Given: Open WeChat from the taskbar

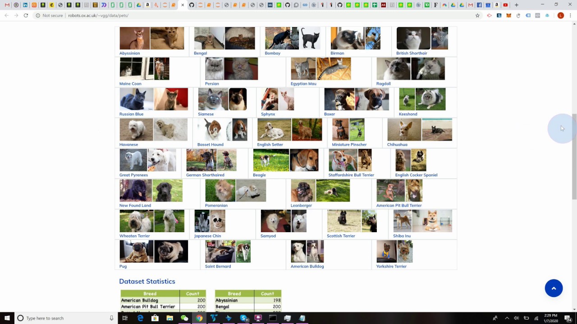Looking at the screenshot, I should pos(184,318).
